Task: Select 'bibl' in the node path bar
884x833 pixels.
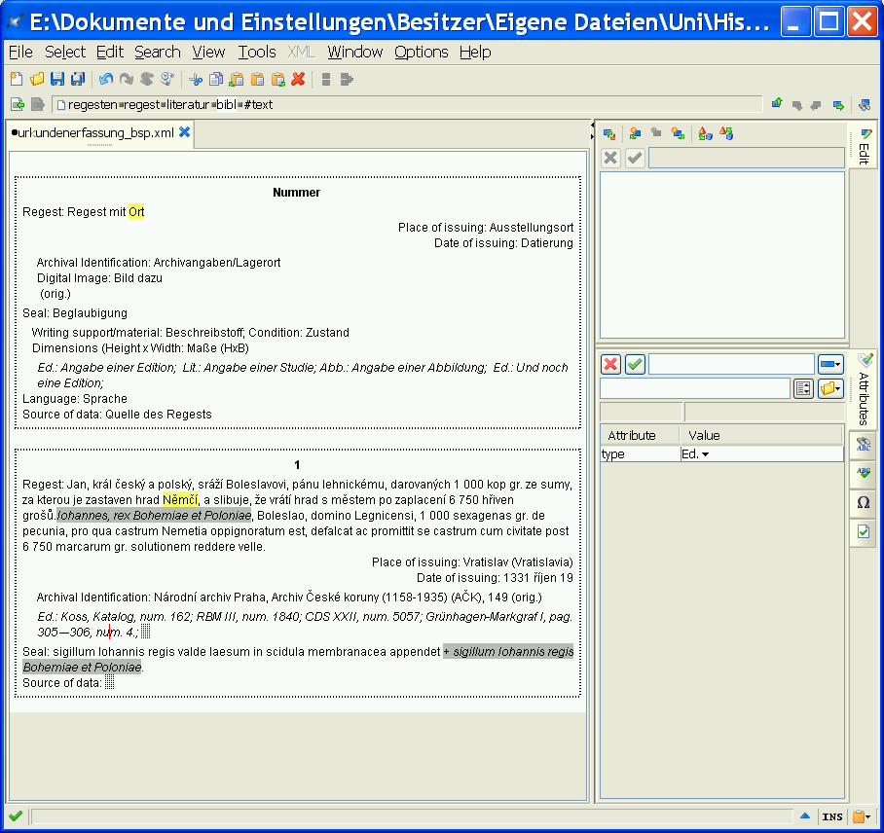Action: point(226,105)
